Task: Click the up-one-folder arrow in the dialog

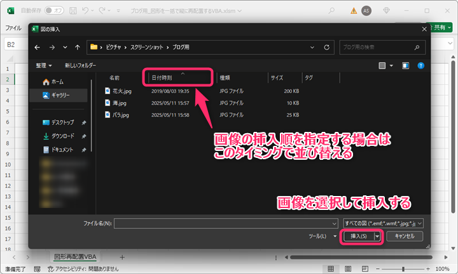Action: (x=77, y=47)
